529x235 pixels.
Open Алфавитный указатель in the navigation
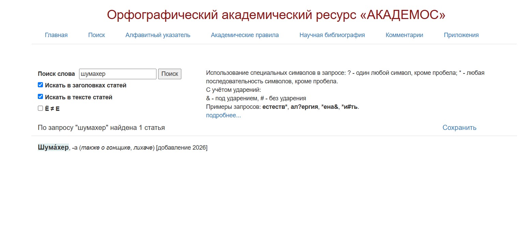(158, 35)
